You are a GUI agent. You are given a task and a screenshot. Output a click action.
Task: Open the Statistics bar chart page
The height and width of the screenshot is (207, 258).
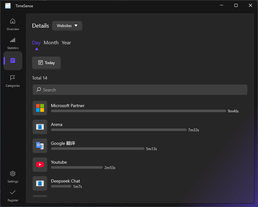point(13,43)
